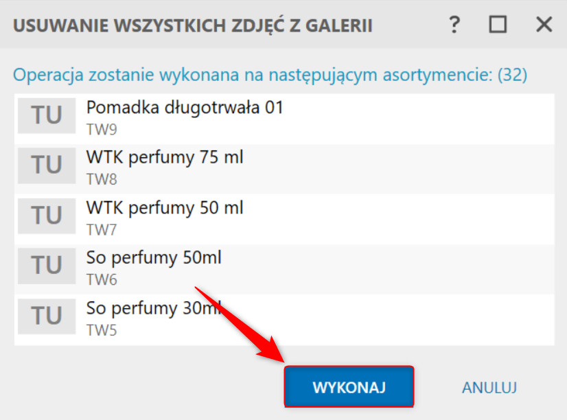Click the TW8 product code
This screenshot has height=420, width=567.
coord(102,180)
